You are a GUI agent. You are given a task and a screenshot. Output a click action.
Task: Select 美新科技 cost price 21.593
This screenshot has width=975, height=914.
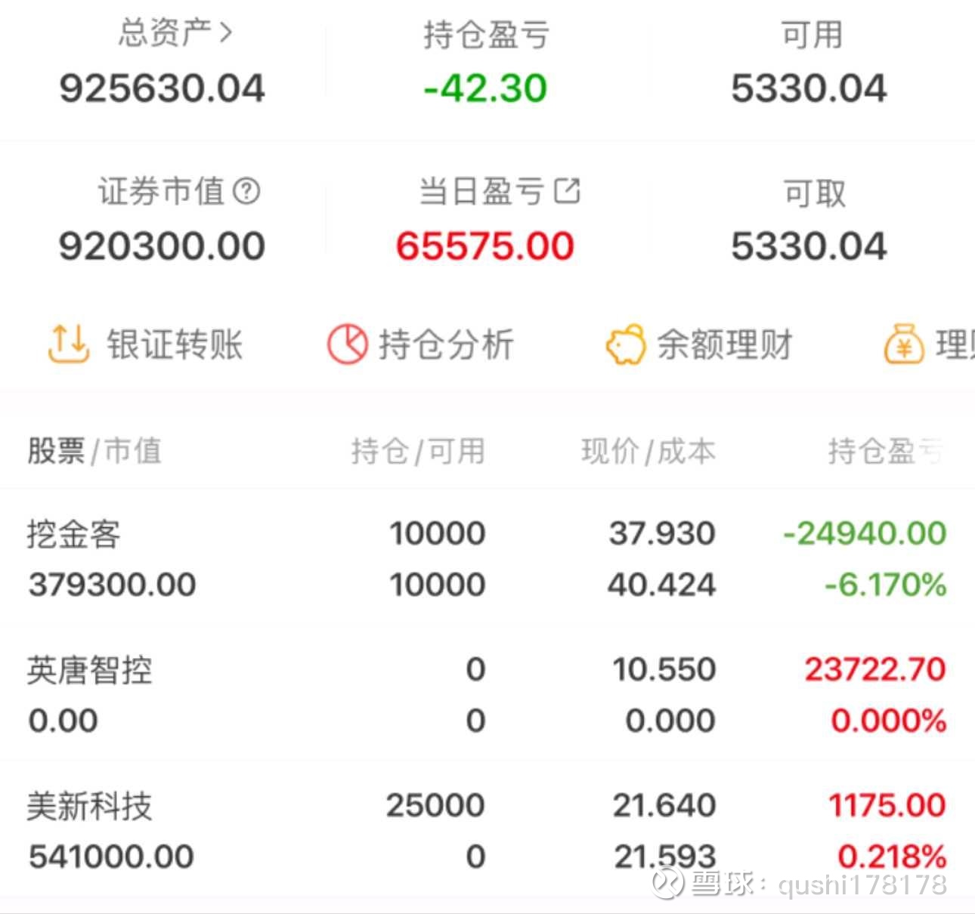(x=664, y=857)
